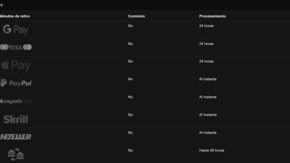This screenshot has width=290, height=163.
Task: Click the Visa row 24 horas cell
Action: coord(206,44)
